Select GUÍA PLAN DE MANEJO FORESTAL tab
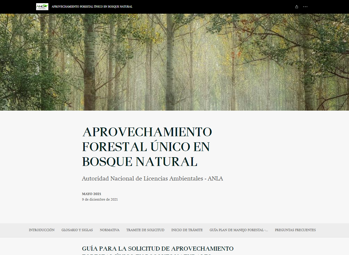349x255 pixels. click(x=239, y=230)
